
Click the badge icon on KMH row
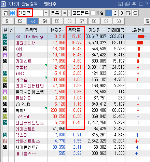click(5, 49)
